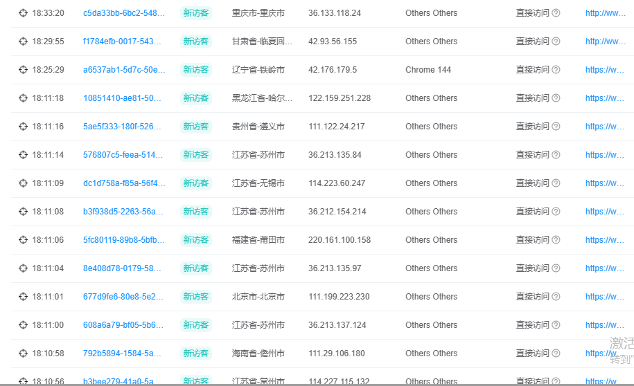The width and height of the screenshot is (634, 386).
Task: Open visitor ID b3f938d5-2263-56a…
Action: click(x=123, y=212)
